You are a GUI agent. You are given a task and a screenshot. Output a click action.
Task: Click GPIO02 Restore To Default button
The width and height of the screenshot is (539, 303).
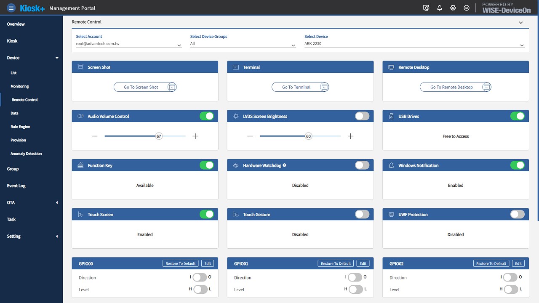(x=491, y=263)
